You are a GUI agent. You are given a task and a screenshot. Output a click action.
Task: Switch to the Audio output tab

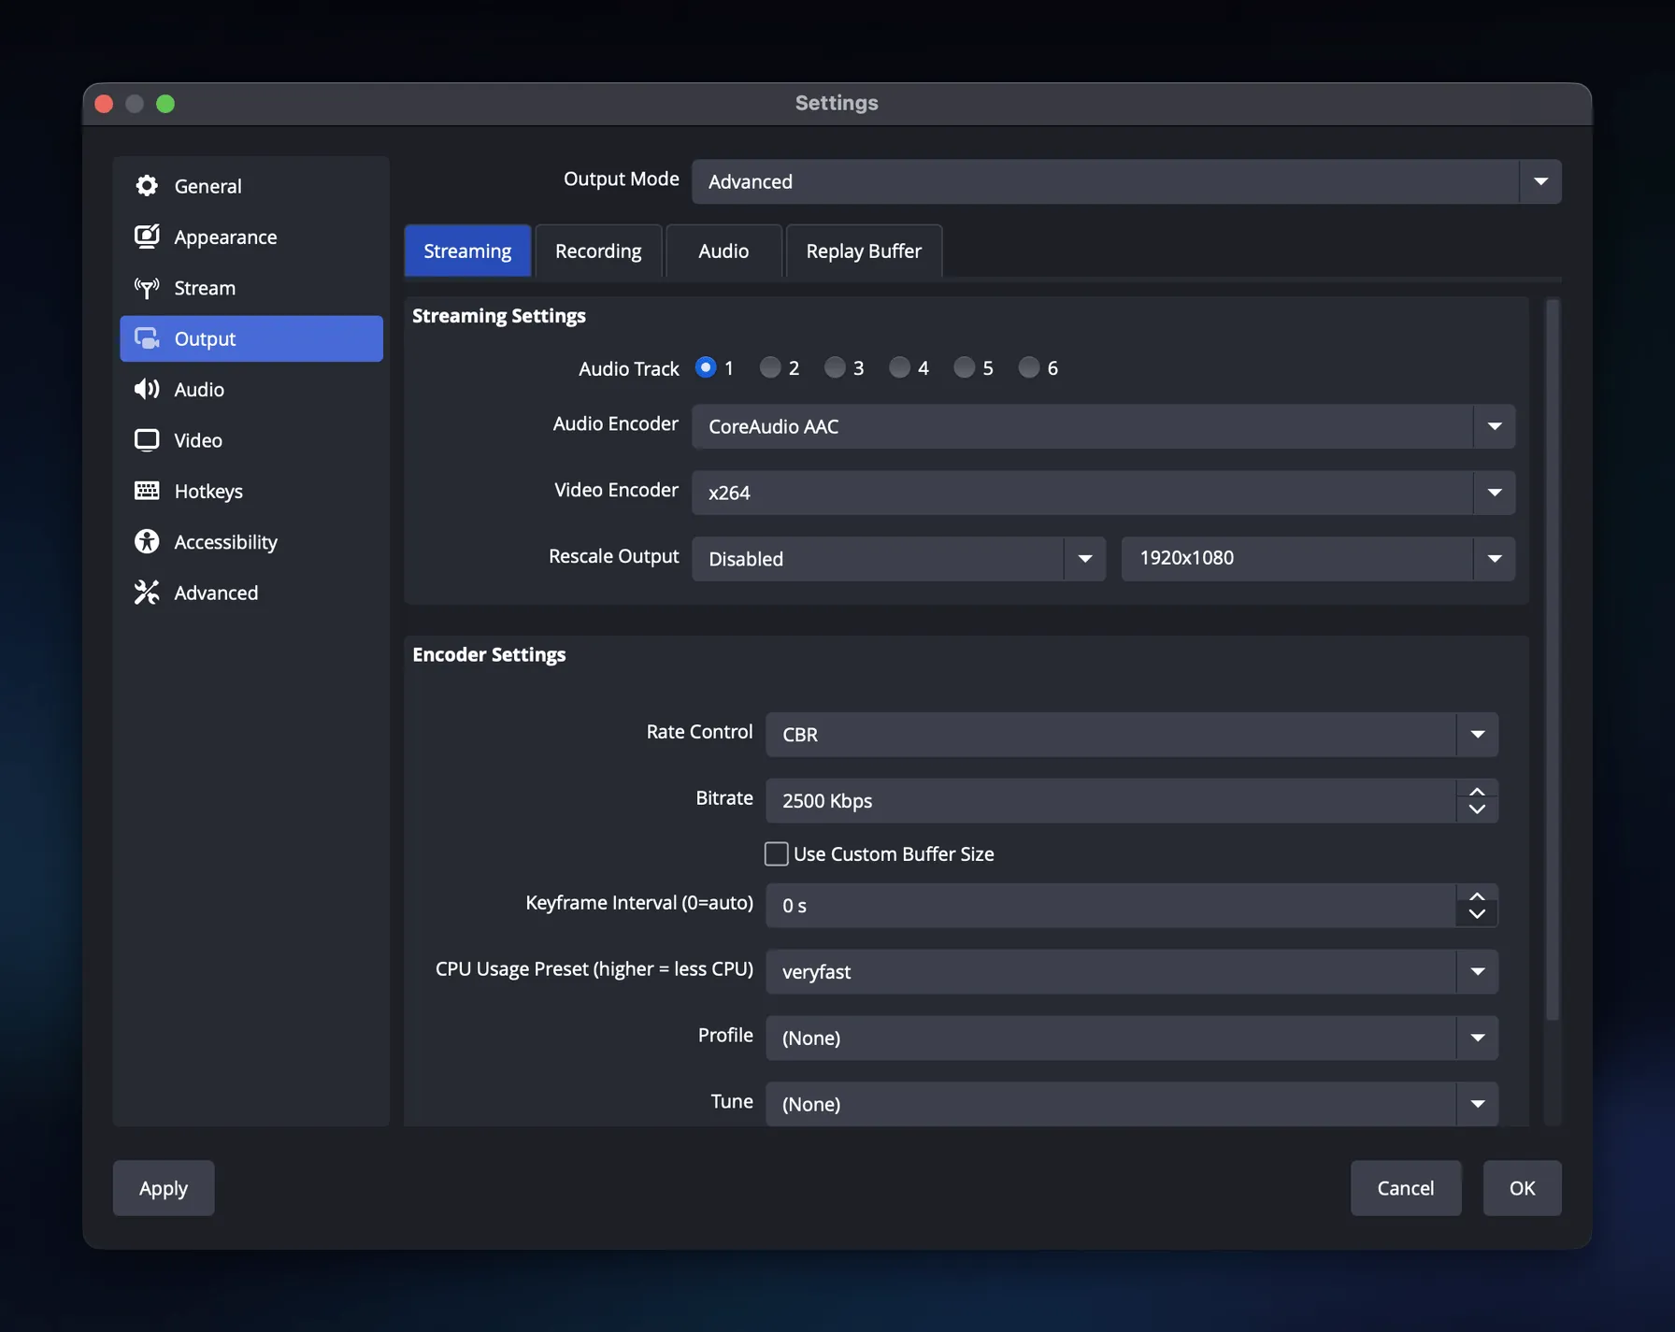click(723, 251)
